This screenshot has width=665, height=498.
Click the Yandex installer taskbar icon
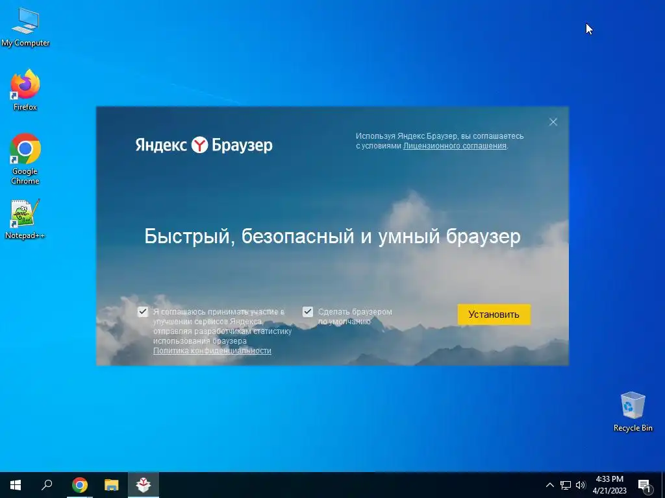(x=144, y=485)
